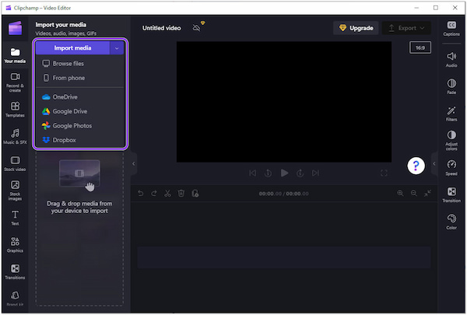The height and width of the screenshot is (315, 467).
Task: Undo the last action
Action: [x=141, y=194]
